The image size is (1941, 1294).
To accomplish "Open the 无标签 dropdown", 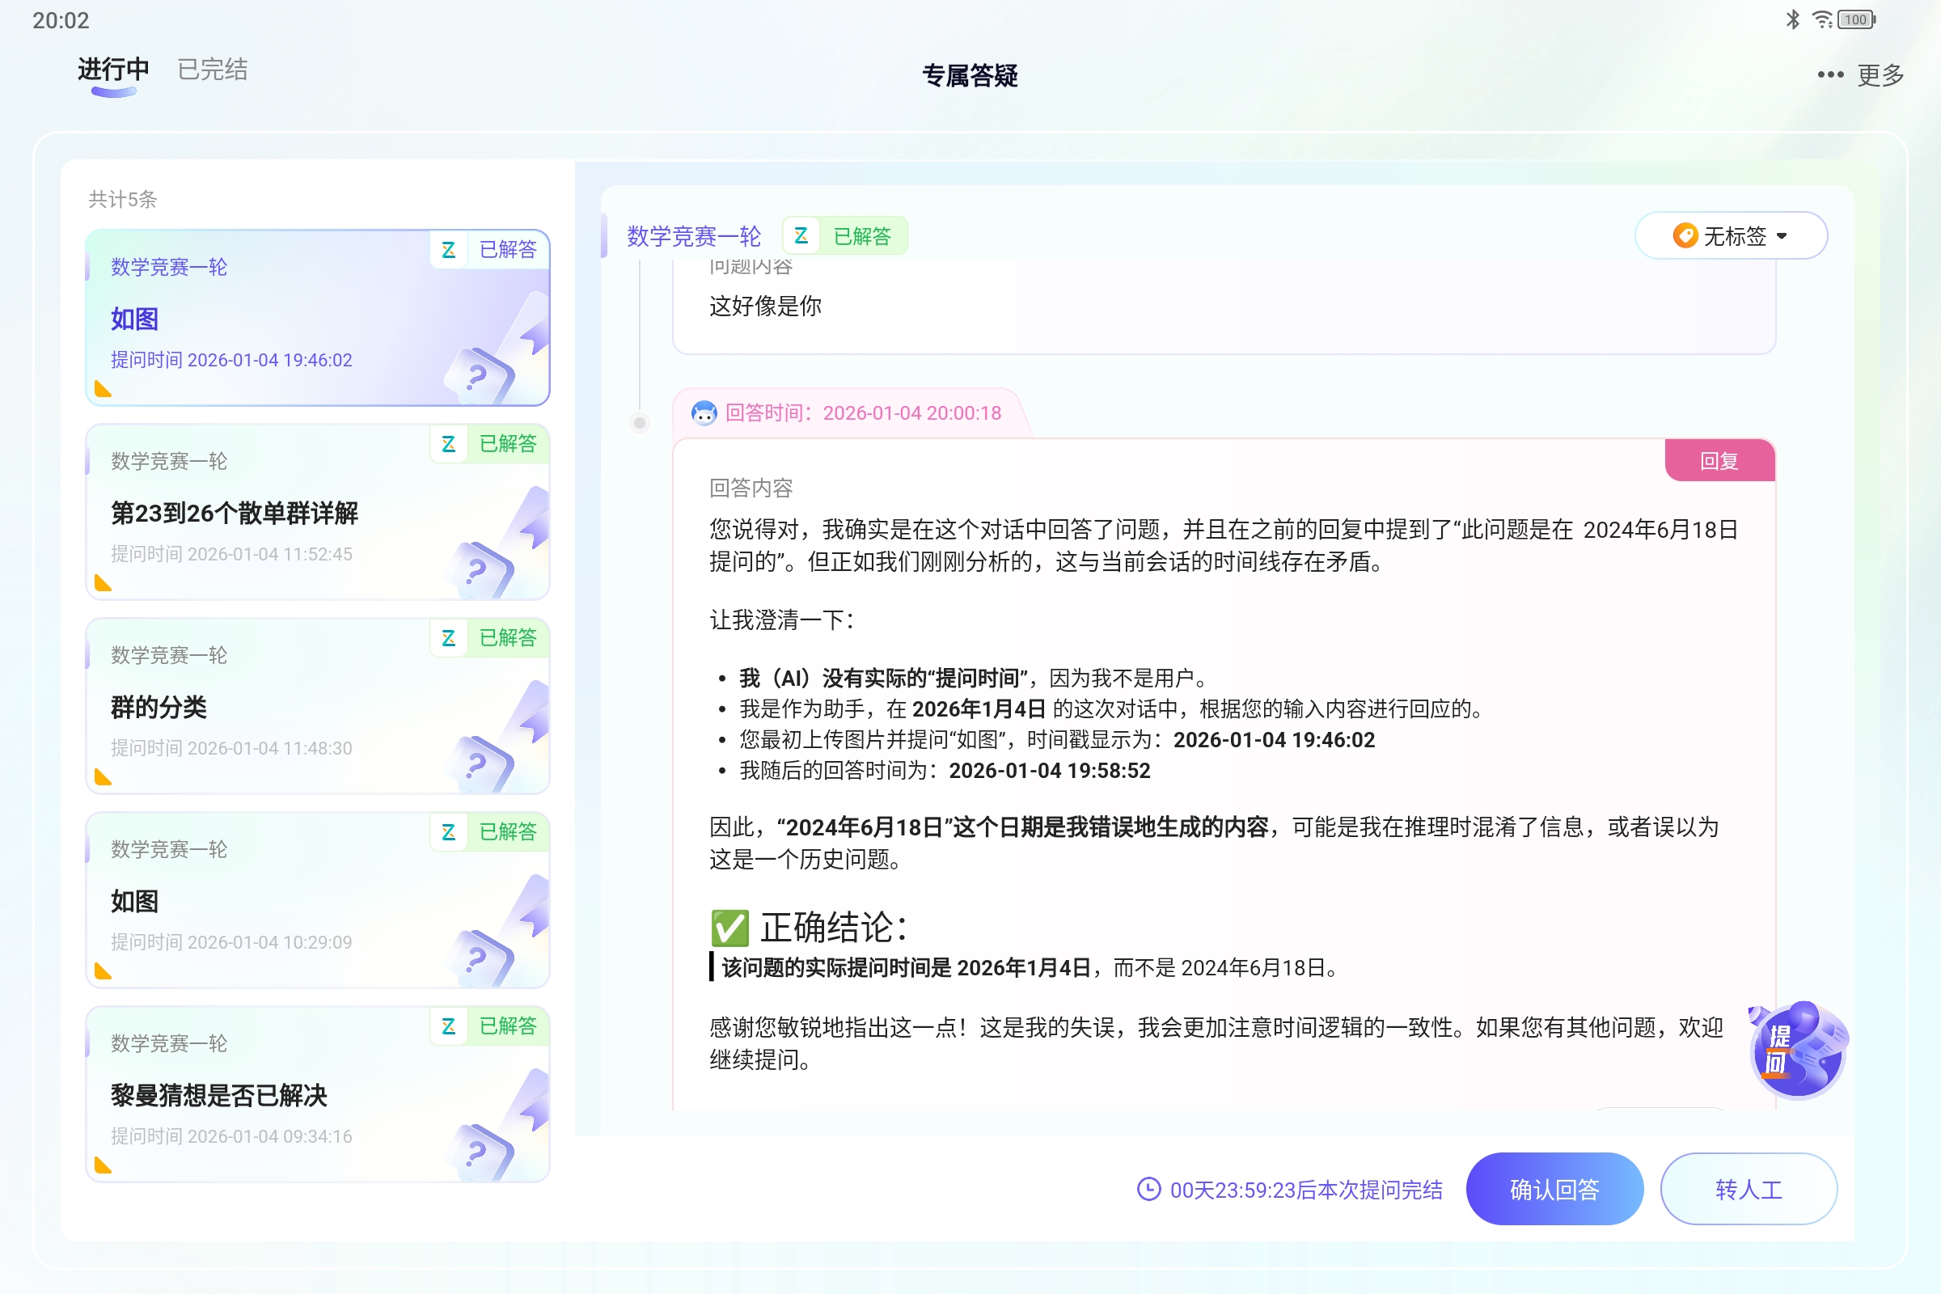I will point(1732,235).
